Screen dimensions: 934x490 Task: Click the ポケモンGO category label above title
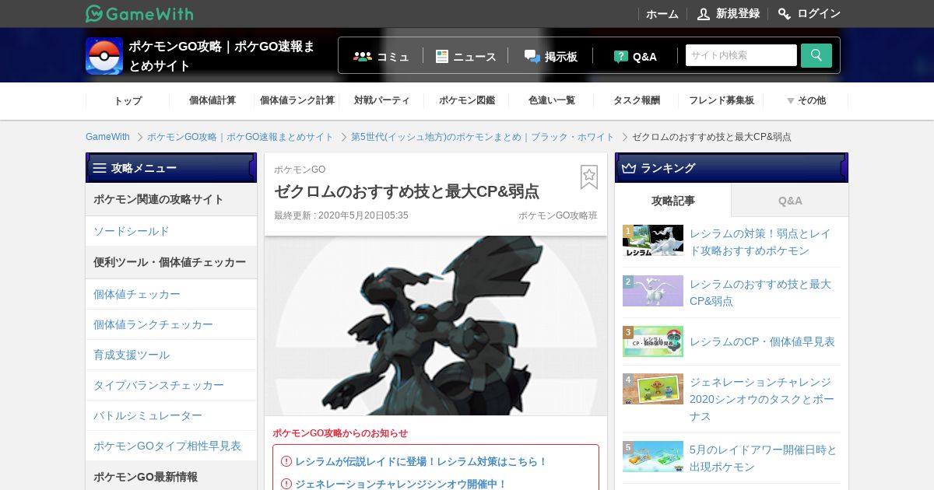(300, 170)
